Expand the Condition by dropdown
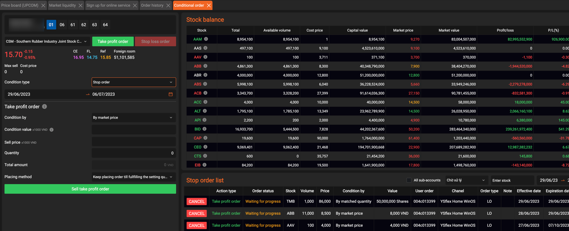569x231 pixels. pos(133,118)
